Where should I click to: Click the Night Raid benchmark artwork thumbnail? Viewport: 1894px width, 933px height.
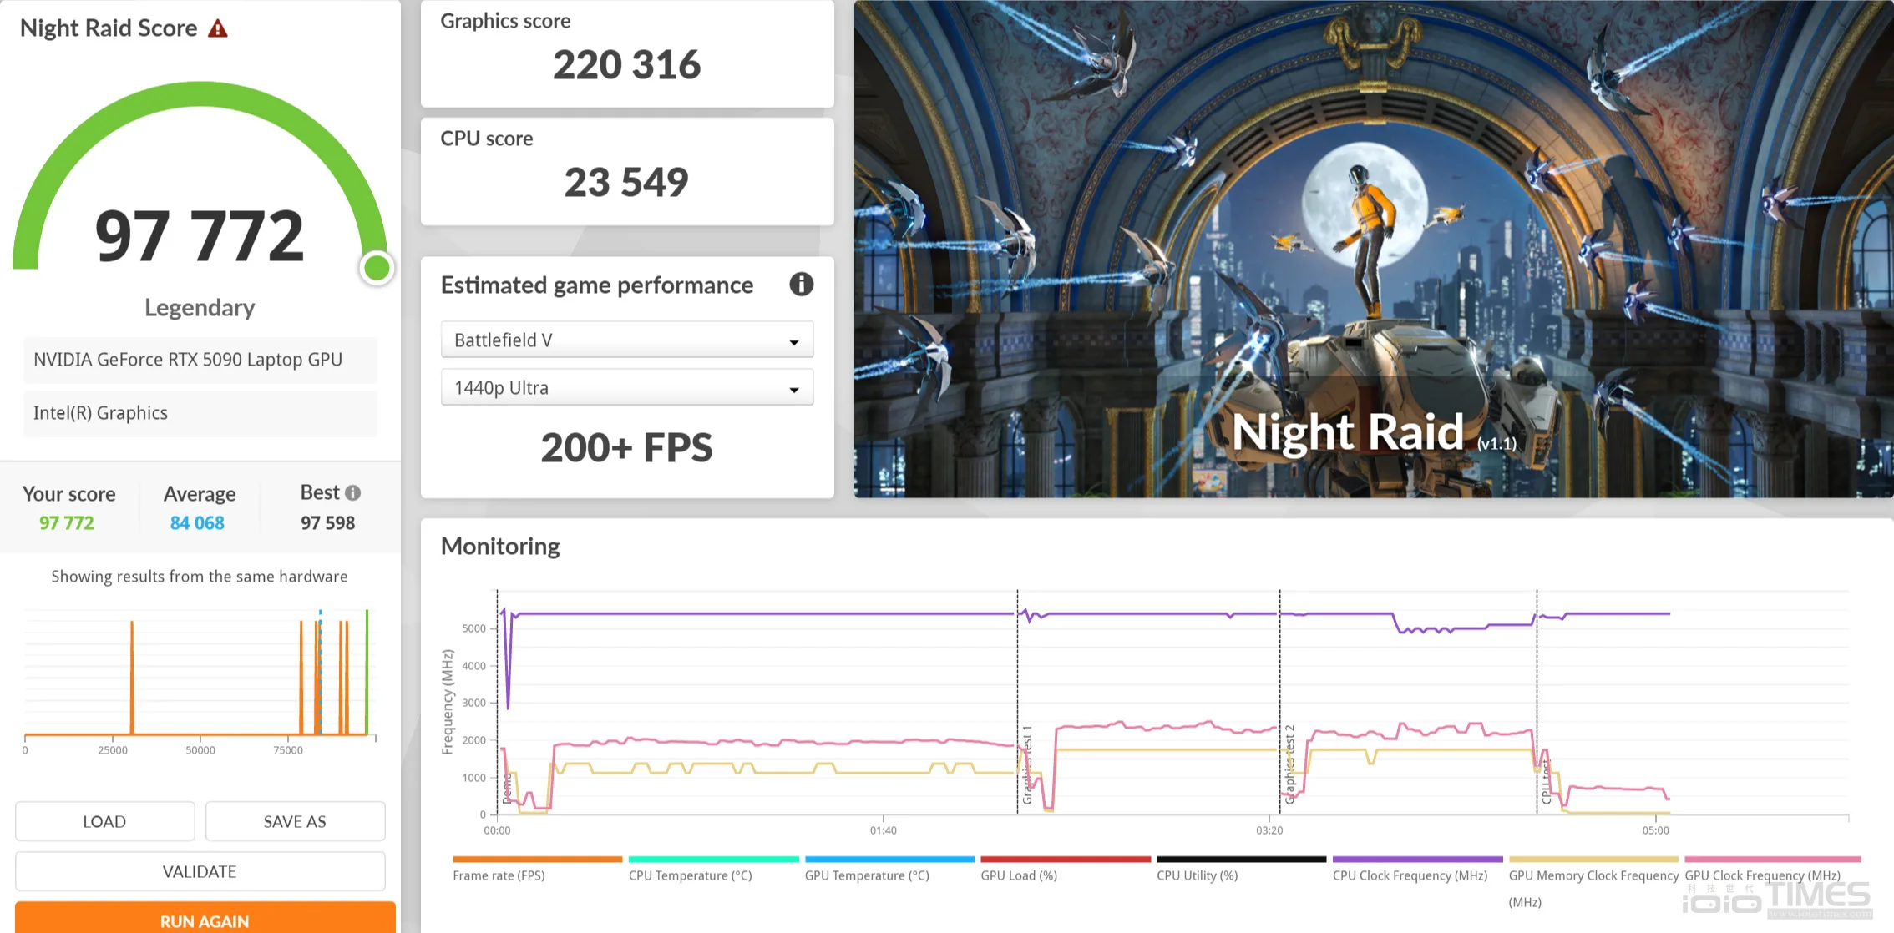[x=1374, y=249]
